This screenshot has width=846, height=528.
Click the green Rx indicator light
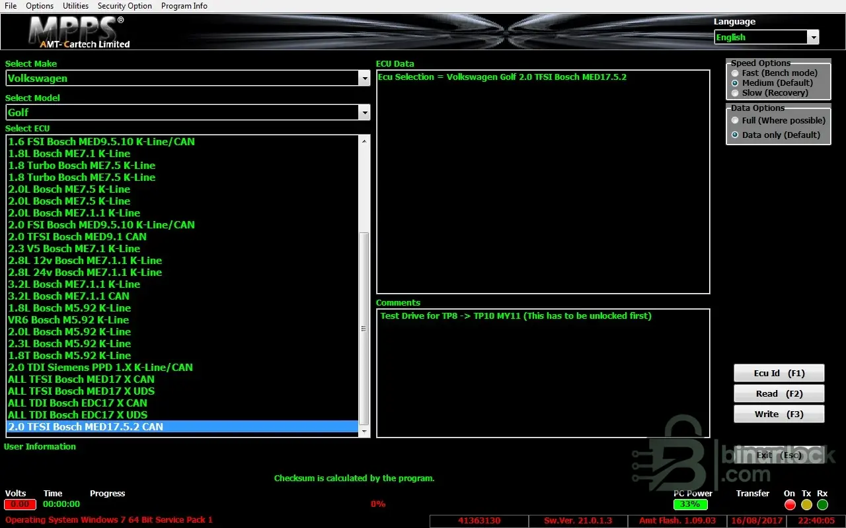click(x=822, y=505)
